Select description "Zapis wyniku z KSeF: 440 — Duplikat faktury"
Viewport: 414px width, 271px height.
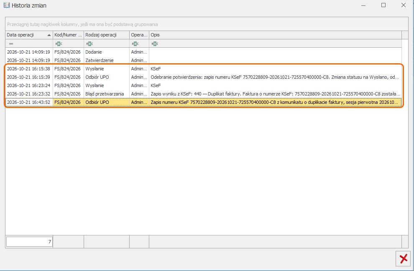click(276, 94)
